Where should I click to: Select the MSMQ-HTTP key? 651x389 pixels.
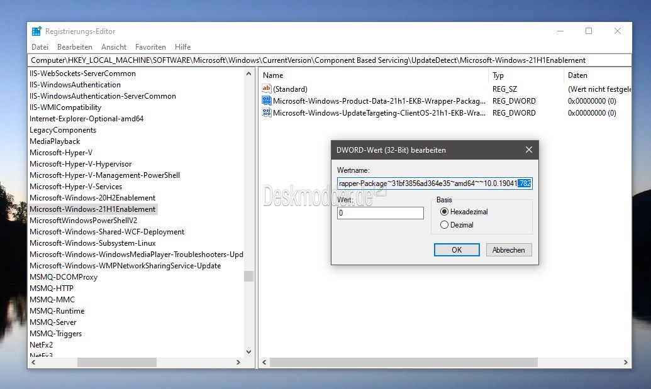[52, 288]
